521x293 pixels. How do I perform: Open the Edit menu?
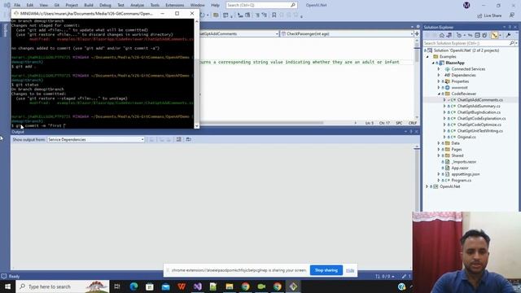tap(30, 6)
